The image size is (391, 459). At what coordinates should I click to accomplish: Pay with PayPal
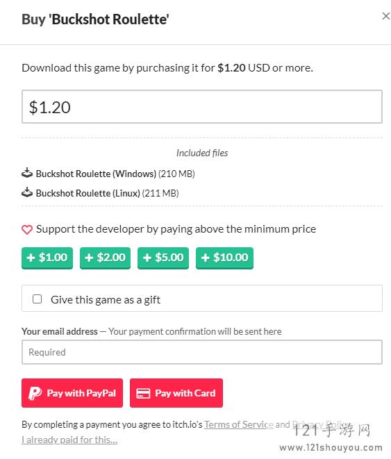[72, 393]
